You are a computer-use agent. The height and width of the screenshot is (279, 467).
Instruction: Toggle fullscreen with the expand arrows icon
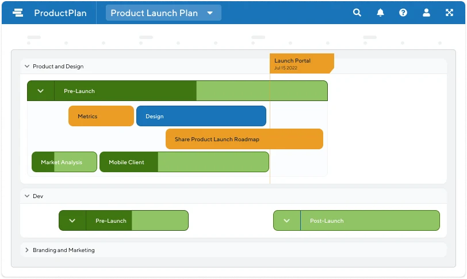coord(449,13)
